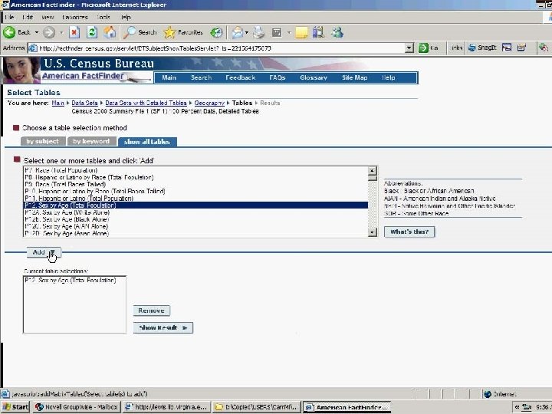
Task: Click Search in the FactFinder navigation bar
Action: pyautogui.click(x=201, y=77)
